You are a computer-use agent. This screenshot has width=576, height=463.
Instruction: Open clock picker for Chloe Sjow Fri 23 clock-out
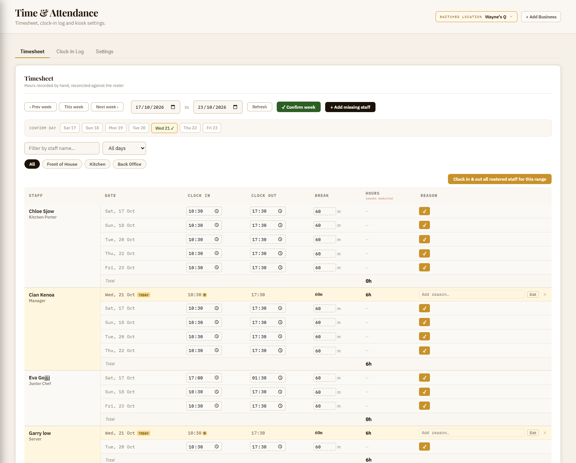click(x=280, y=268)
